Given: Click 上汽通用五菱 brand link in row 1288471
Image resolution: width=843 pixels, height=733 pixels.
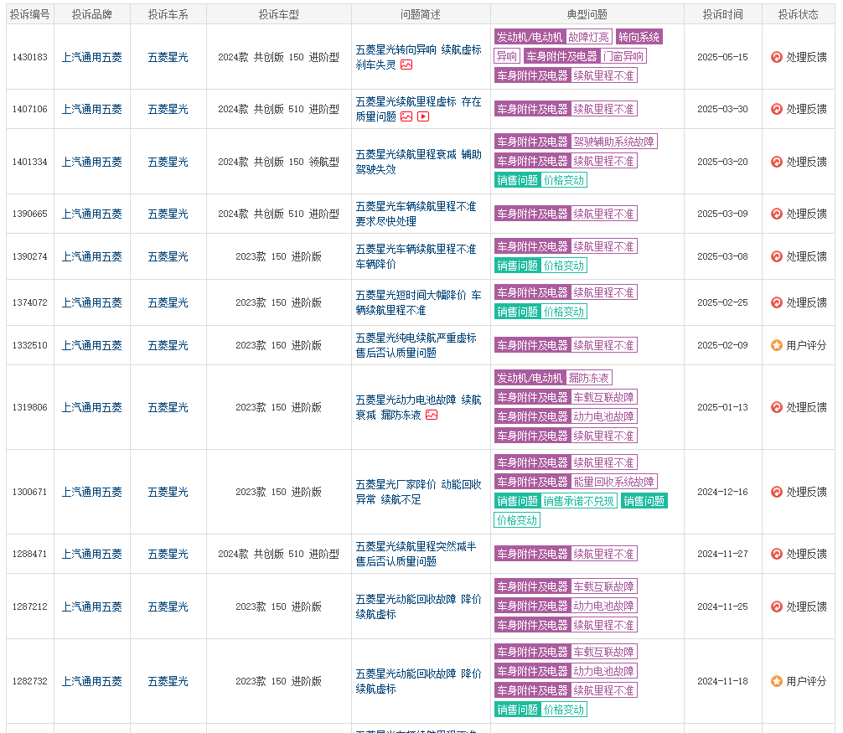Looking at the screenshot, I should point(92,554).
